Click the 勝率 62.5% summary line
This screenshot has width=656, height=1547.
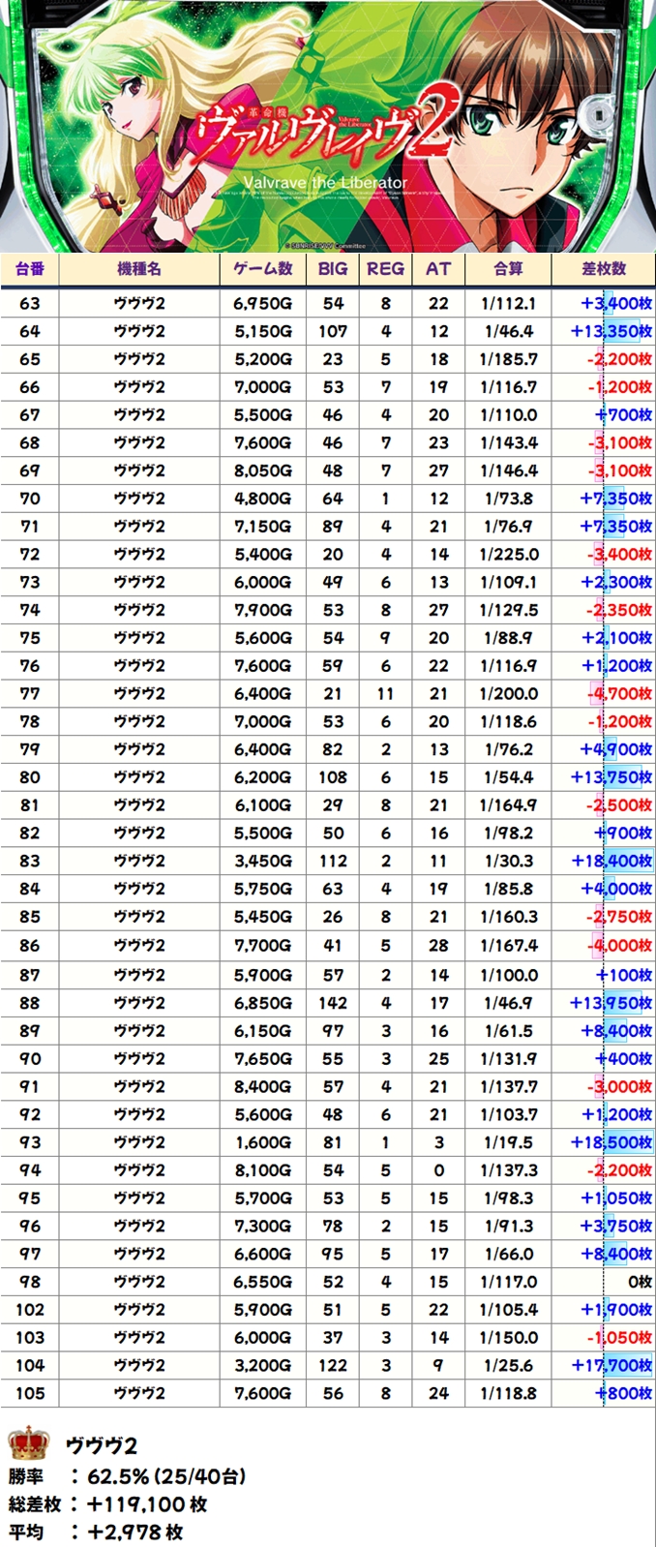[x=127, y=1476]
